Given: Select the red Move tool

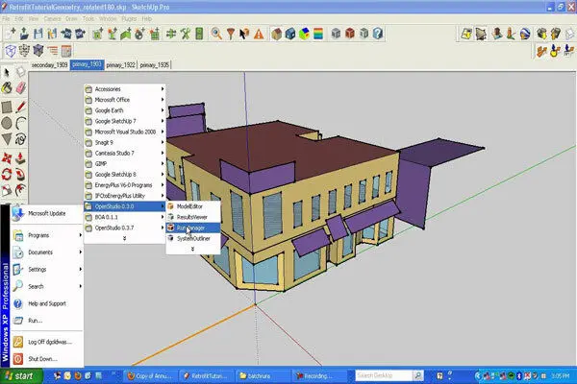Looking at the screenshot, I should click(7, 158).
